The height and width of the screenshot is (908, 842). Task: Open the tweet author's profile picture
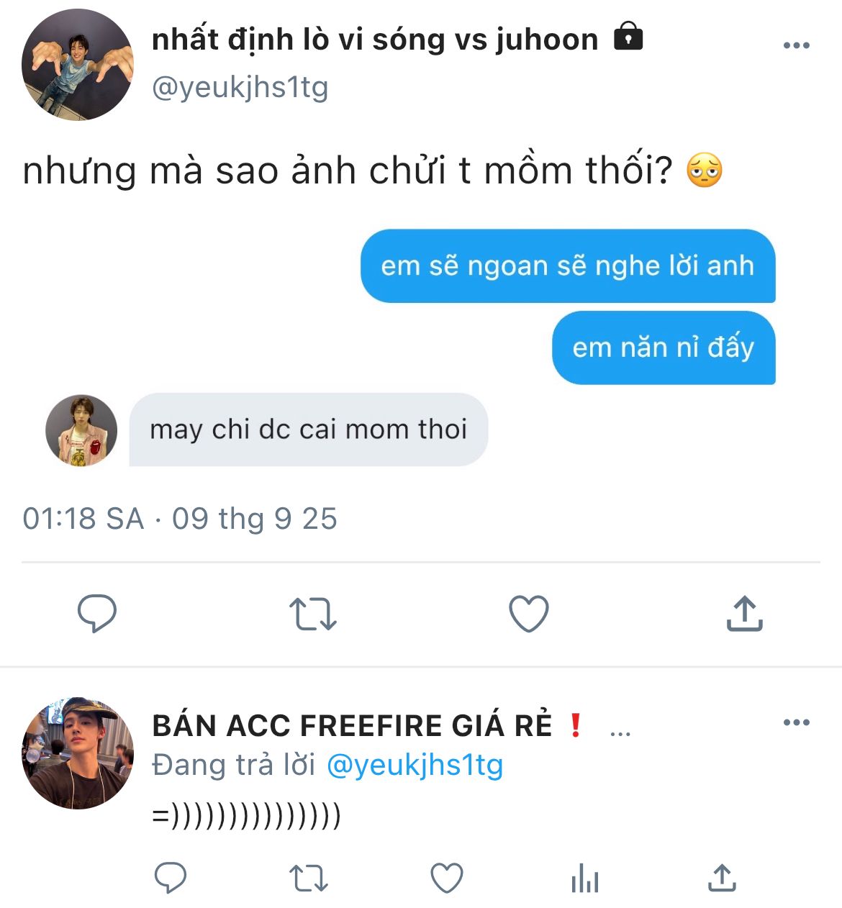coord(78,65)
